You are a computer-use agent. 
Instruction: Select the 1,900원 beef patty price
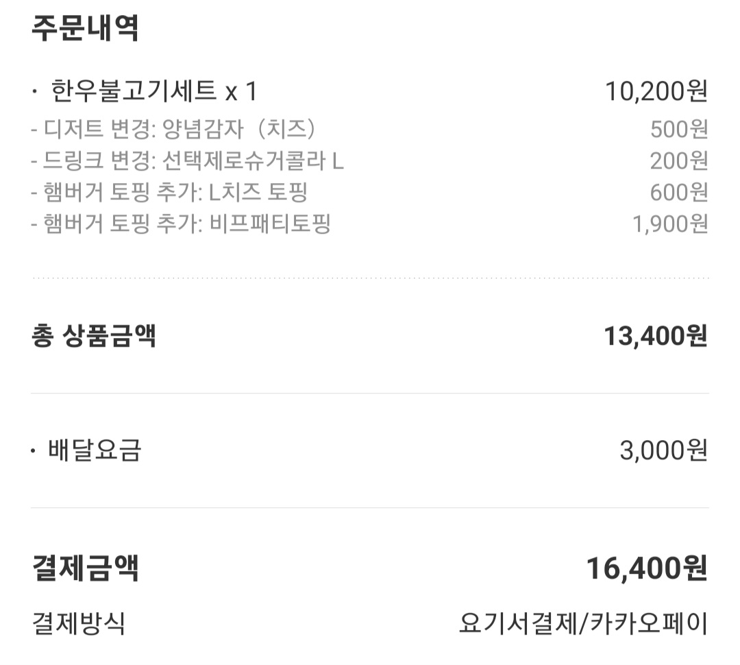670,224
